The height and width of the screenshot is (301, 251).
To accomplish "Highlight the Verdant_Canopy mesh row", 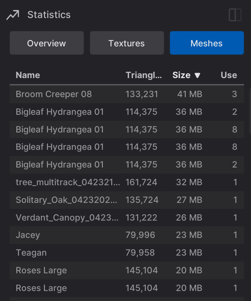I will (x=67, y=218).
